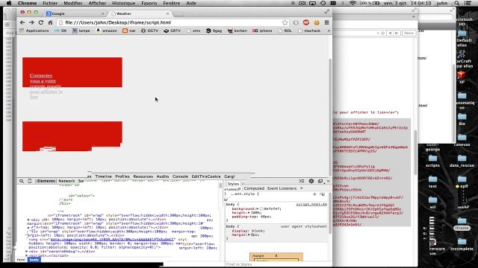Viewport: 478px width, 268px height.
Task: Click the #efefef background color swatch
Action: pos(261,208)
